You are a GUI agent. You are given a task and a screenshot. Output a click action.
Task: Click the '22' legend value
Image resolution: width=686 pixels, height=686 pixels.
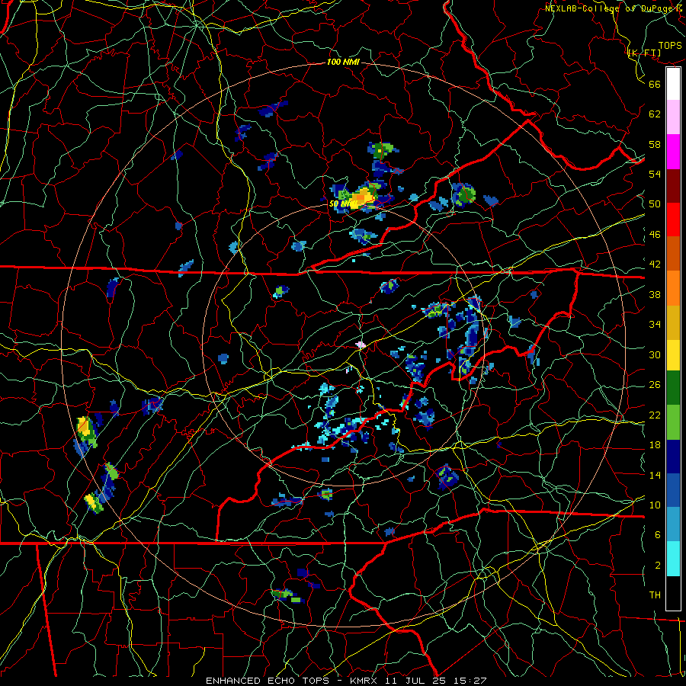(x=655, y=415)
